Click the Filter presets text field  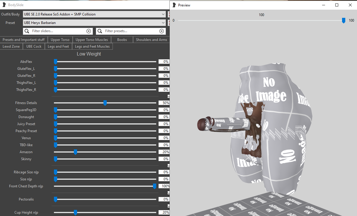(131, 31)
